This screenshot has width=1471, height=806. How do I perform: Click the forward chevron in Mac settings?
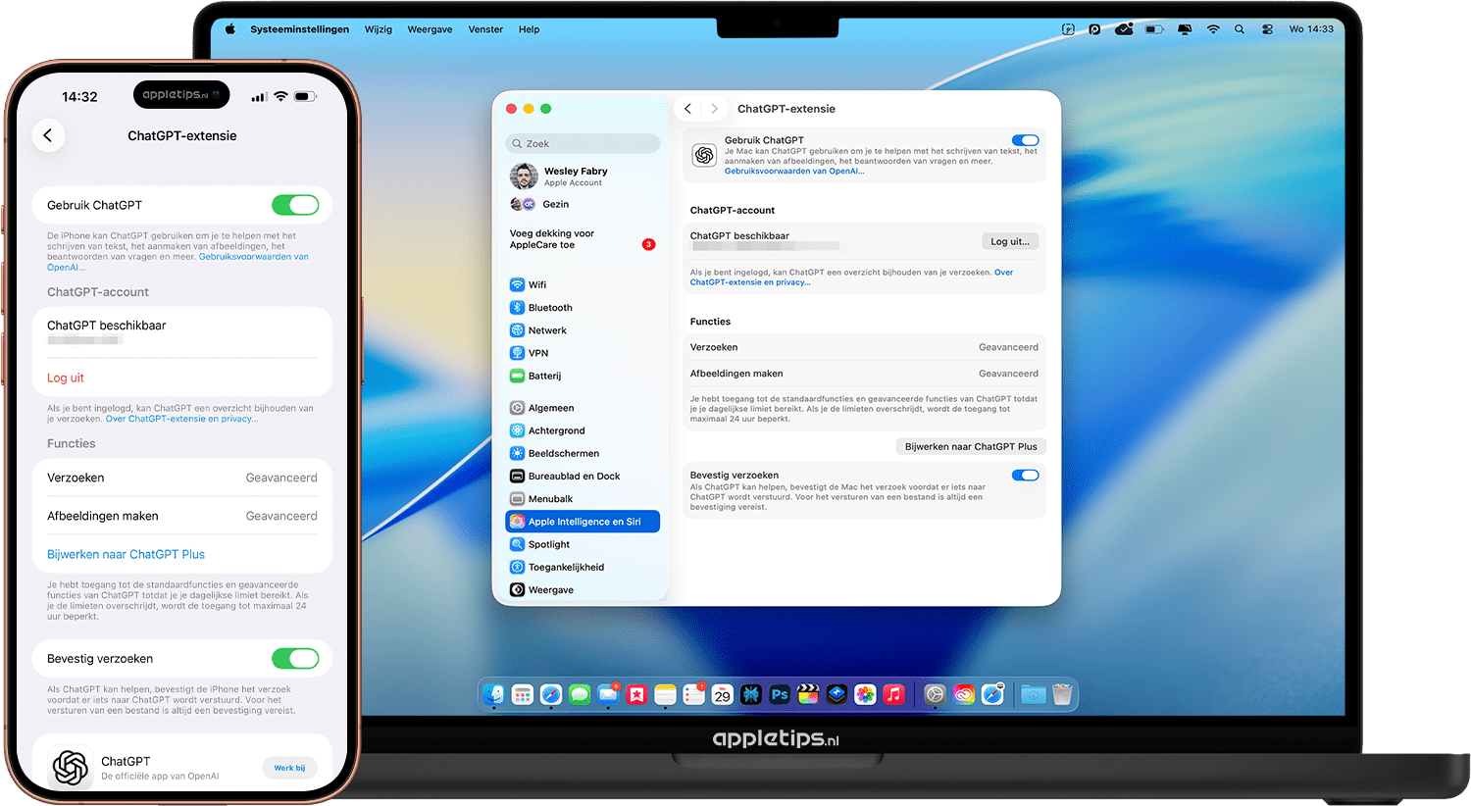coord(714,109)
